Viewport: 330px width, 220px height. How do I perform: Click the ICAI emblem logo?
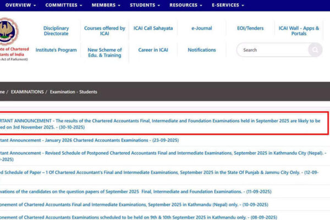(9, 31)
